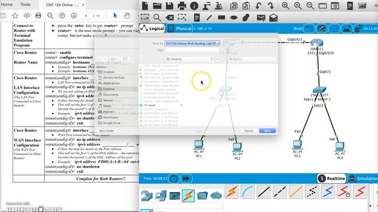
Task: Choose the Automatic connection lightning bolt type
Action: 232,192
